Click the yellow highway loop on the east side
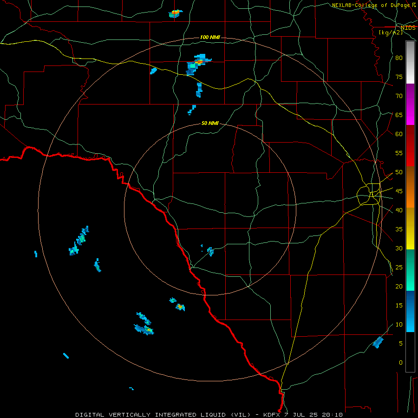Image resolution: width=418 pixels, height=418 pixels. pyautogui.click(x=369, y=194)
